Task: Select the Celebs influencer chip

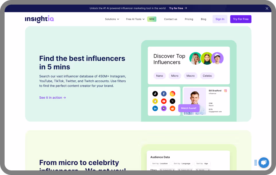Action: (207, 76)
